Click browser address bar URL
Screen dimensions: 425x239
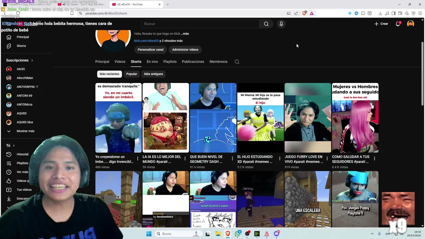pos(106,13)
